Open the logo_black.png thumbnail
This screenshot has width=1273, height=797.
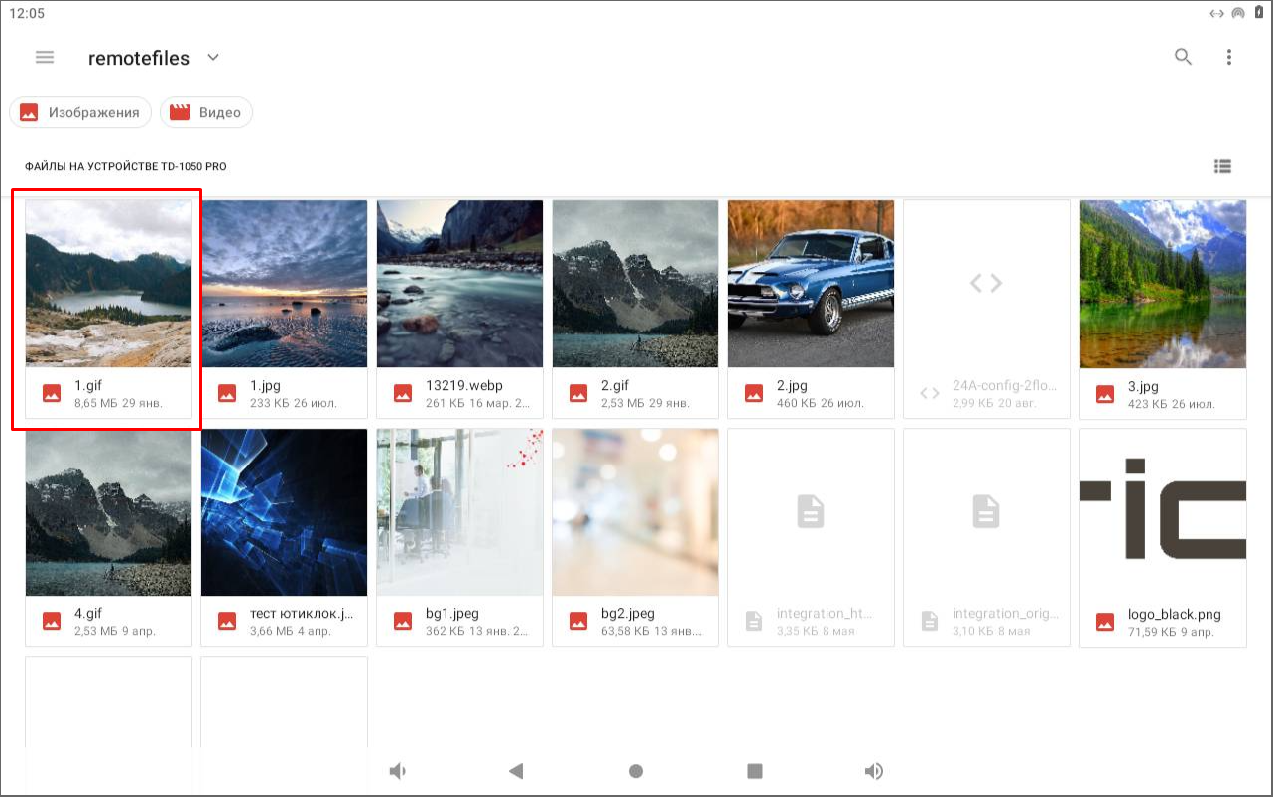click(1163, 512)
